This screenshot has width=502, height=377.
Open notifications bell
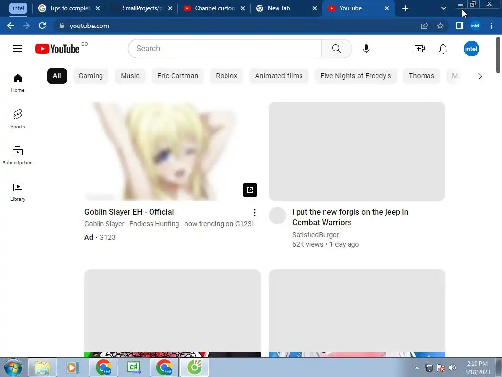click(443, 49)
